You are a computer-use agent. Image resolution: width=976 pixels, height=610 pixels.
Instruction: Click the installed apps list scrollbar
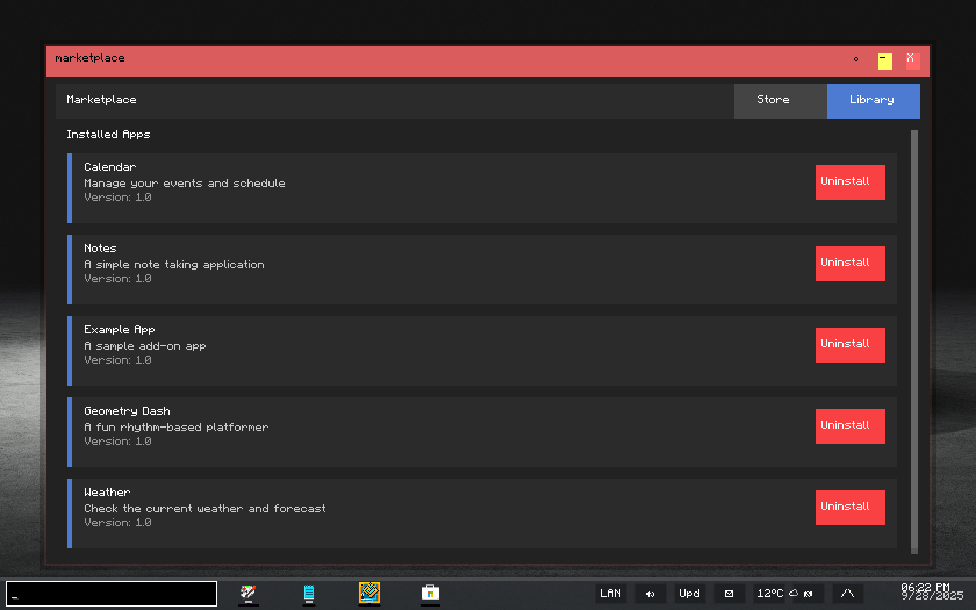point(914,340)
